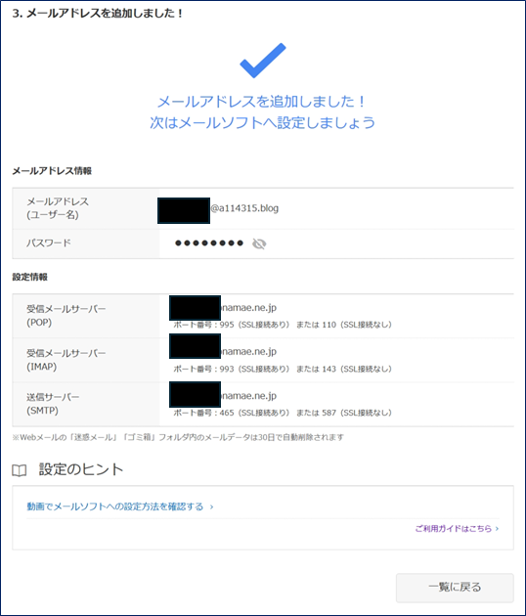Viewport: 526px width, 616px height.
Task: Click the 次はメールソフトへ設定しましょう message
Action: [262, 122]
